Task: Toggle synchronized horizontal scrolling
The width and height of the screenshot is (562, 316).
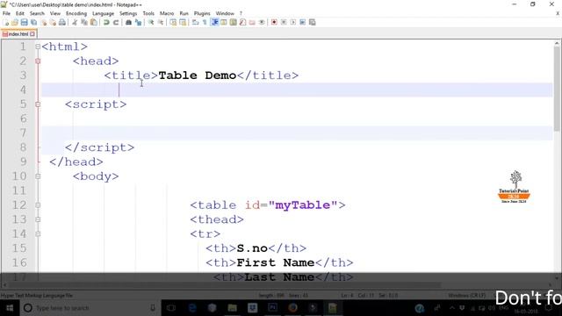Action: 183,22
